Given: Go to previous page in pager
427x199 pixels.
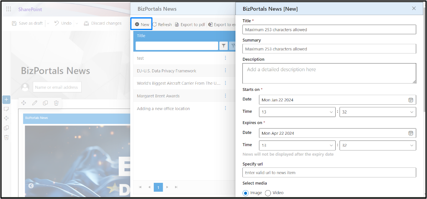Looking at the screenshot, I should click(x=149, y=187).
